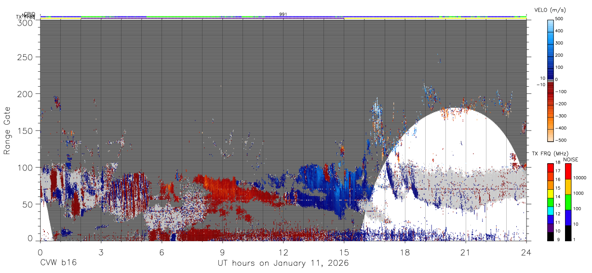Click the 'Range Gate' vertical axis label
592x273 pixels.
[x=7, y=130]
